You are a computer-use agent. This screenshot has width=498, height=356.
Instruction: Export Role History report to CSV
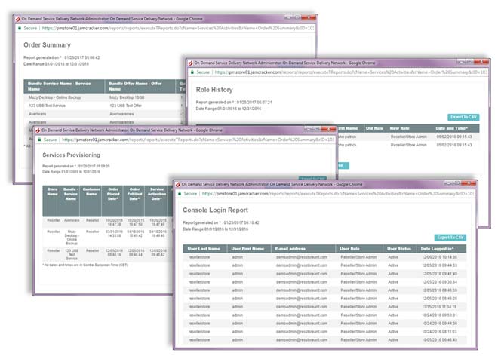pyautogui.click(x=463, y=117)
